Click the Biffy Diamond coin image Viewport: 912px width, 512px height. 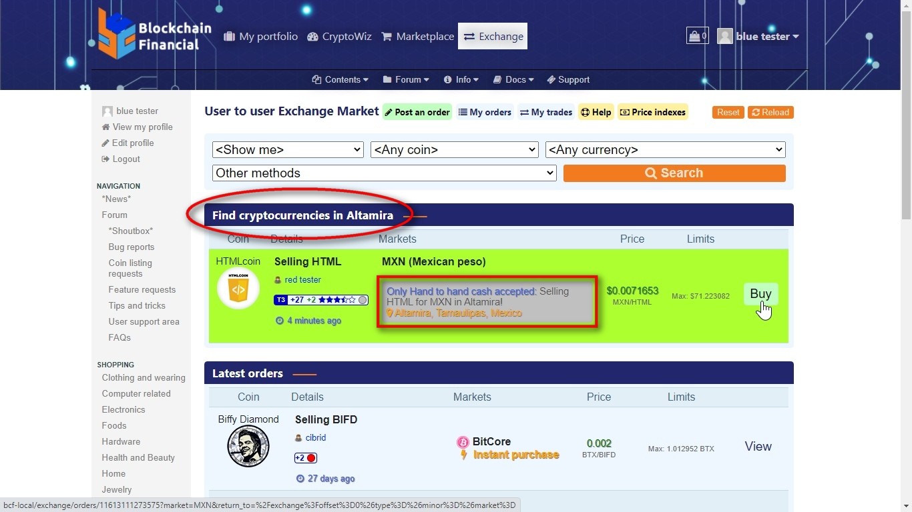point(248,446)
